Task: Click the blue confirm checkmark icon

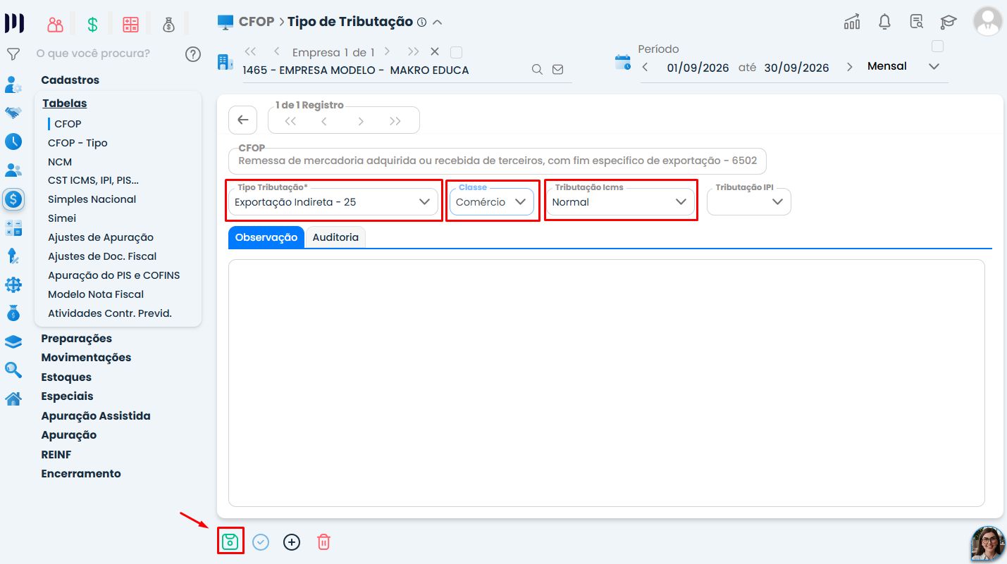Action: point(261,541)
